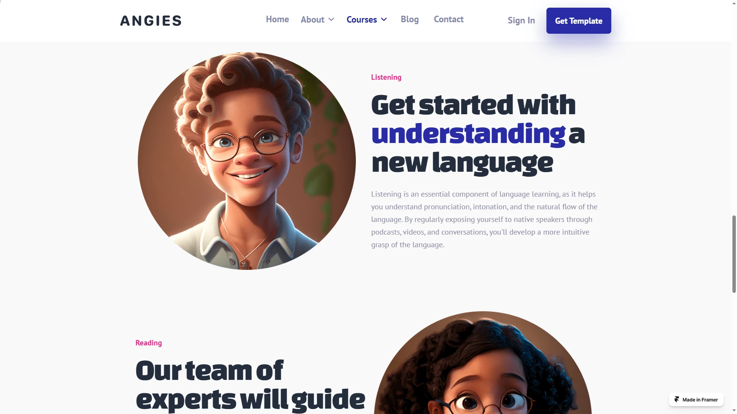Expand the About menu chevron
The width and height of the screenshot is (737, 414).
click(331, 20)
